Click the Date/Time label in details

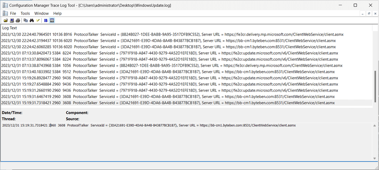click(x=12, y=113)
